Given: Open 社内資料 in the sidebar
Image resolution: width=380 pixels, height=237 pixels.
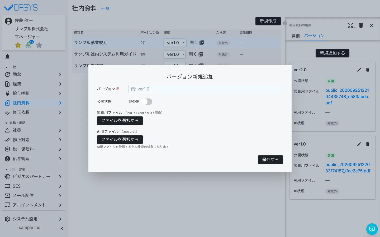Looking at the screenshot, I should point(34,103).
